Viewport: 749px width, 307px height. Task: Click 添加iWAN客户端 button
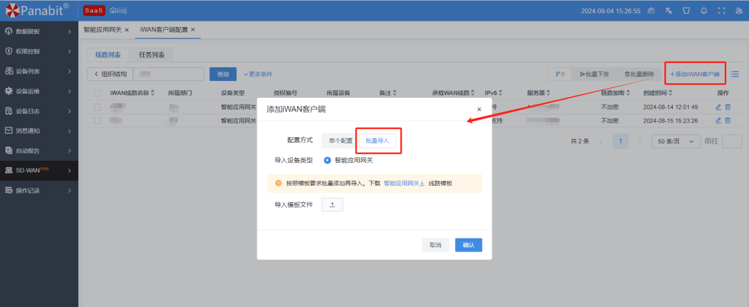coord(694,74)
